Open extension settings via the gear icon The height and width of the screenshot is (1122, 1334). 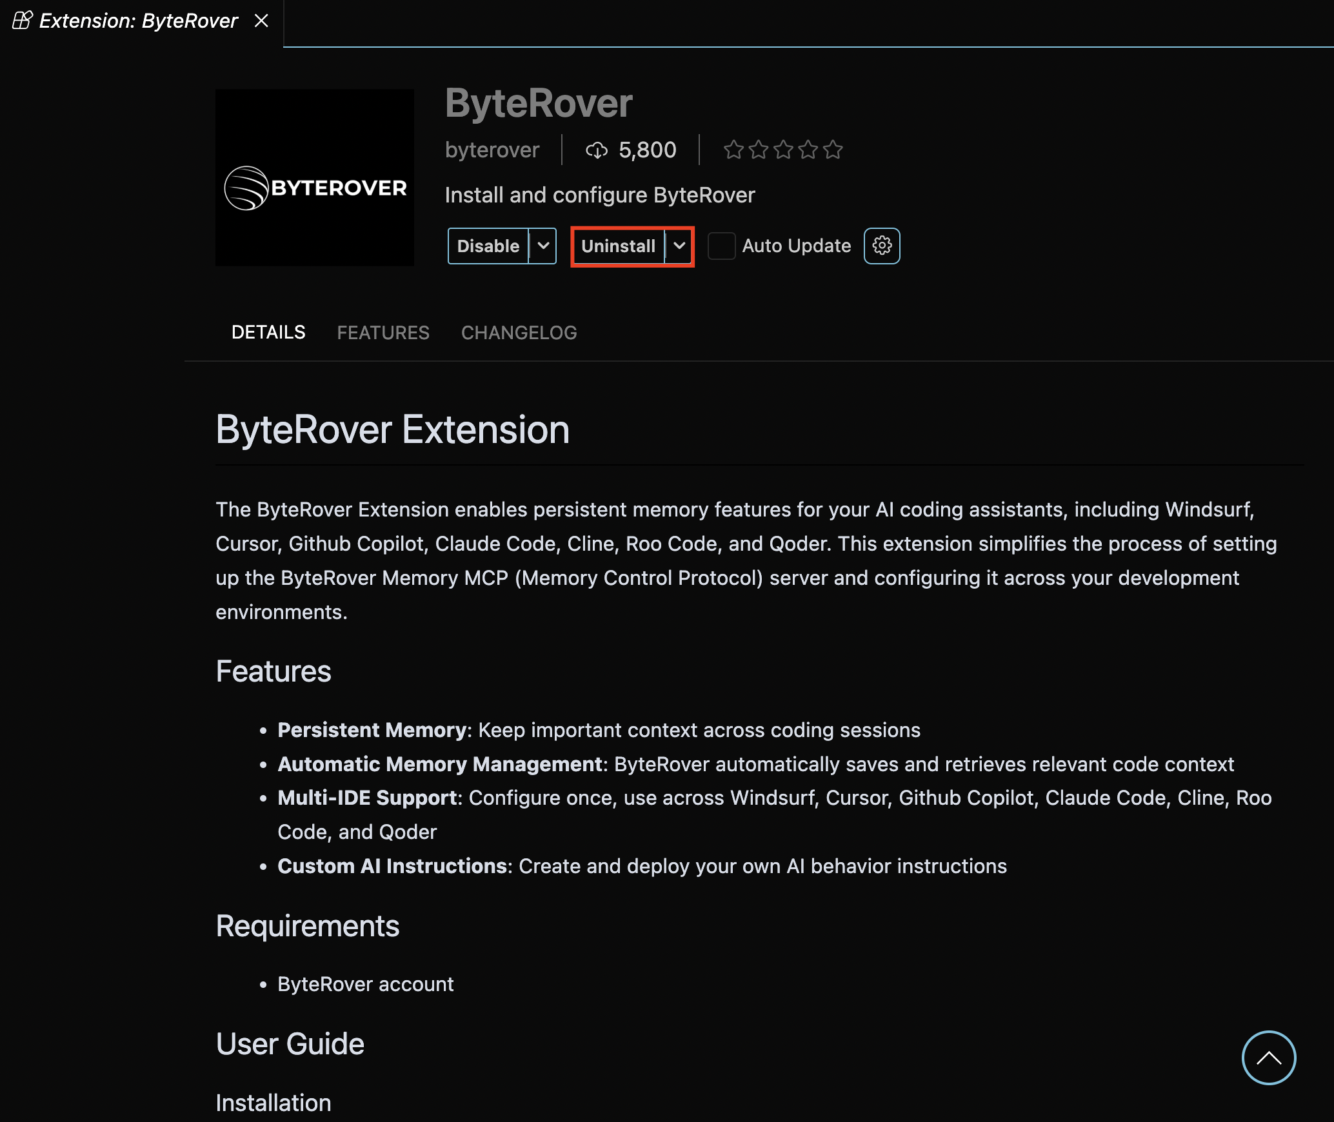(881, 246)
